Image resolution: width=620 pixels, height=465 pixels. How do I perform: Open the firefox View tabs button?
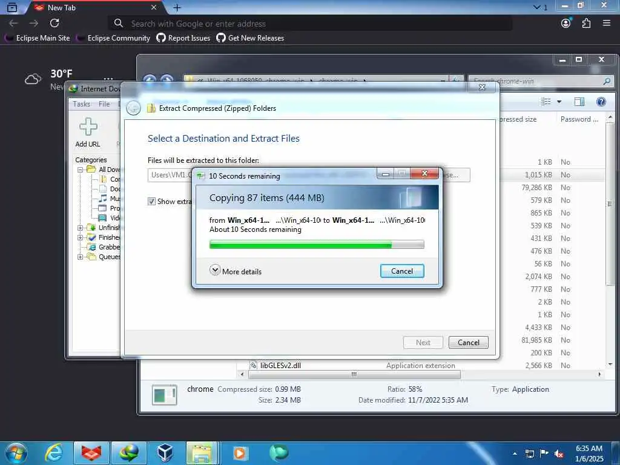12,7
